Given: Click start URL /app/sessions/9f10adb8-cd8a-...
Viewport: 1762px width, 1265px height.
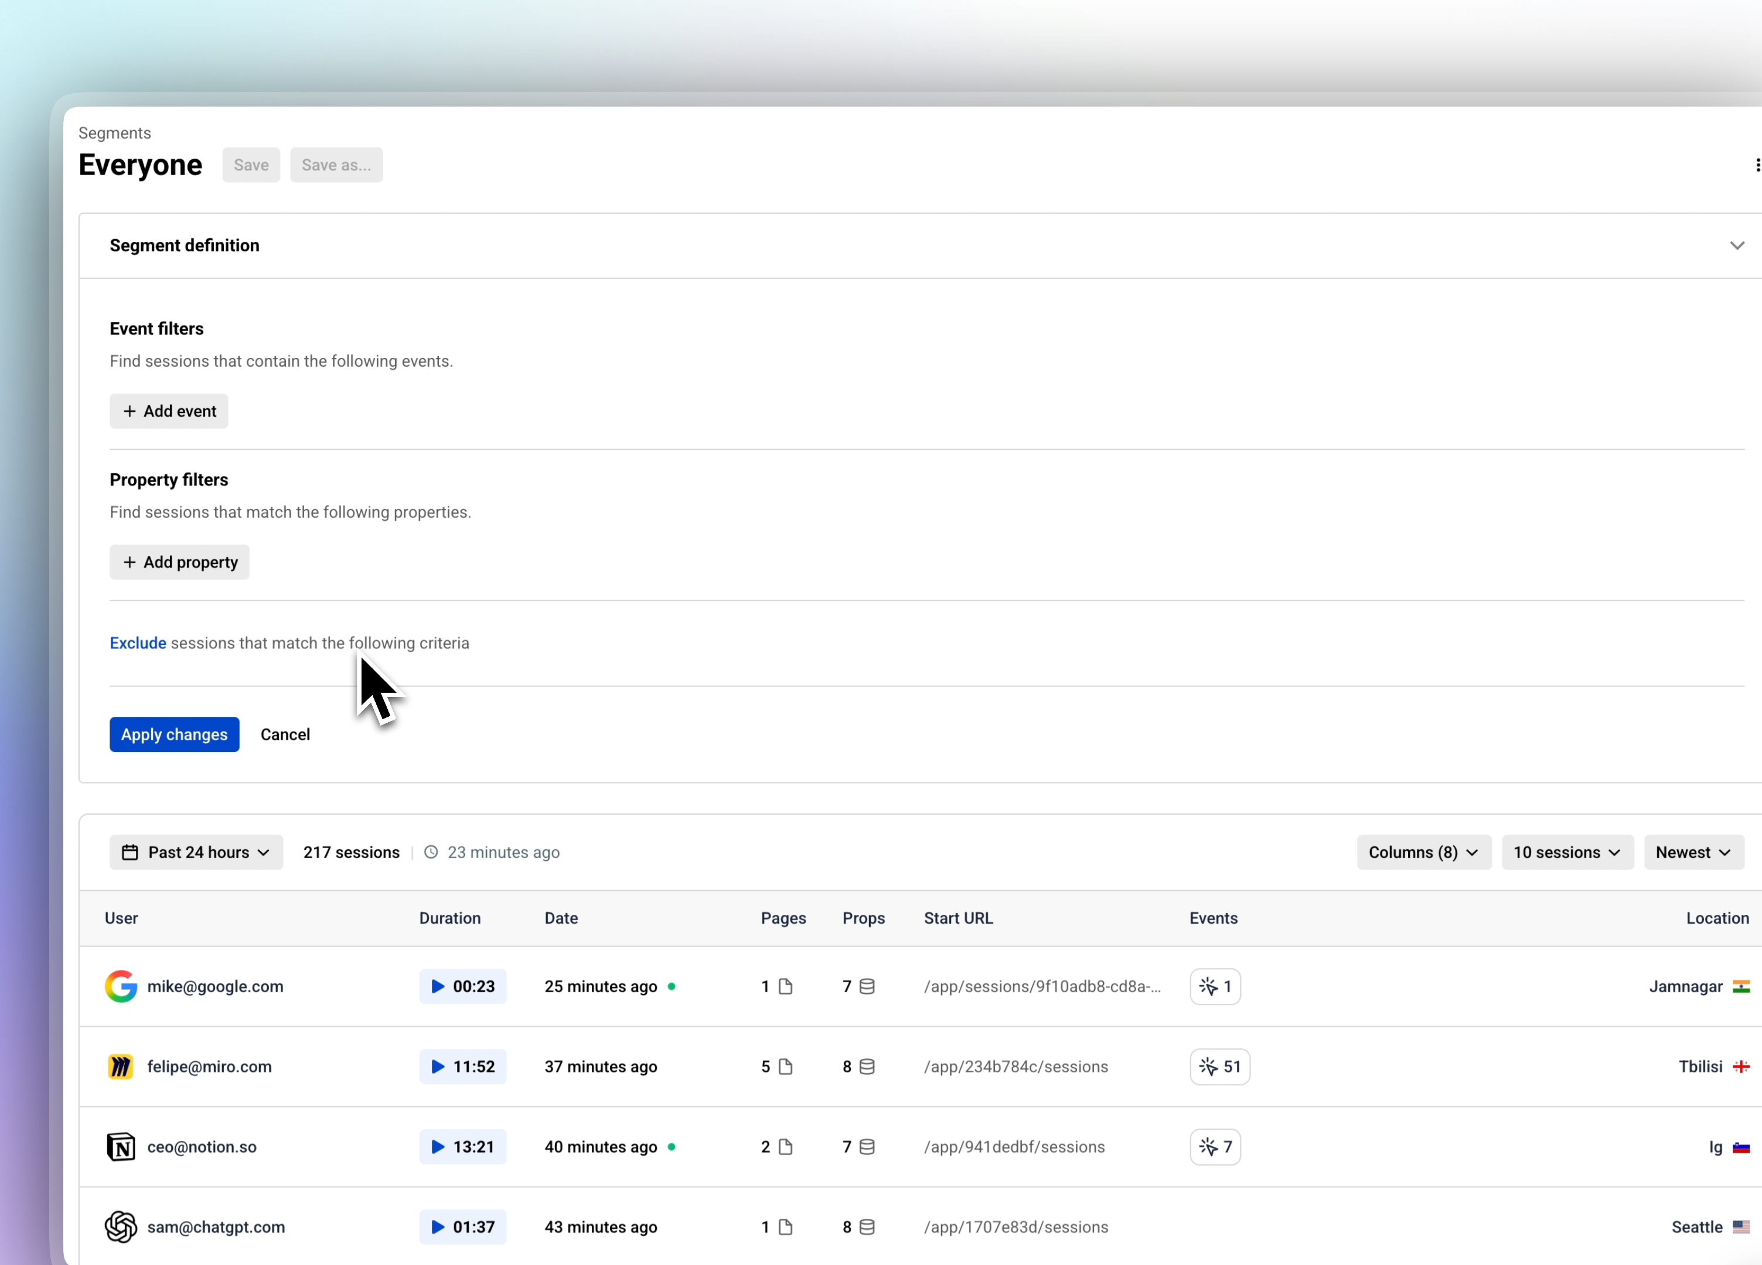Looking at the screenshot, I should 1042,986.
